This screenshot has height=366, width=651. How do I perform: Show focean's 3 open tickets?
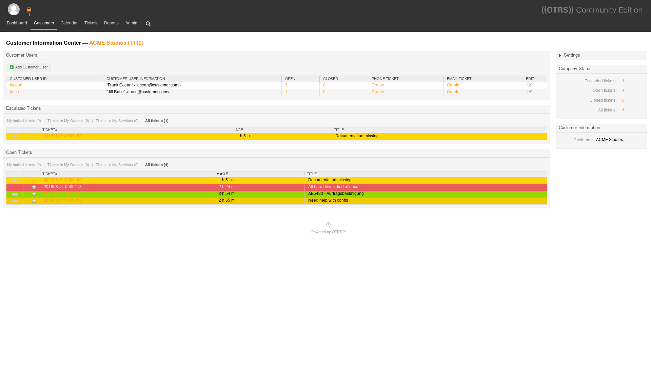(x=286, y=85)
